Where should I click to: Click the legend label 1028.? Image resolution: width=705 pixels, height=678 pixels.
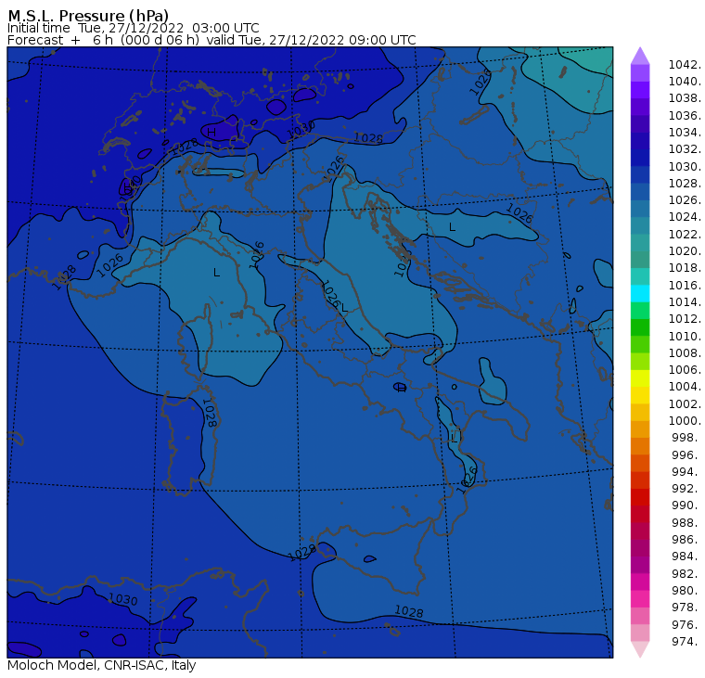[x=685, y=184]
